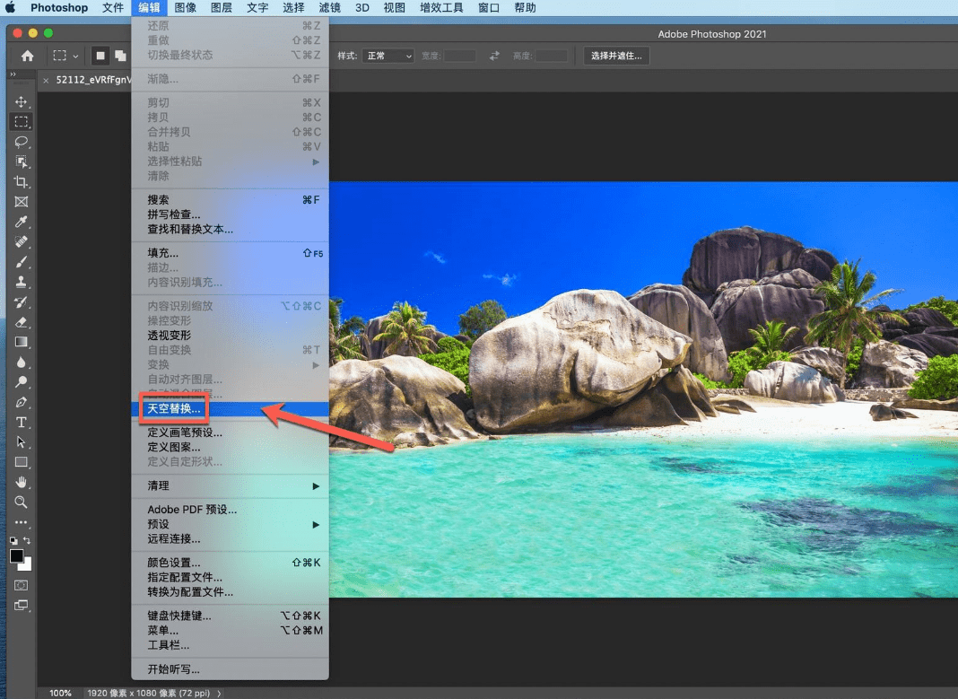The width and height of the screenshot is (958, 699).
Task: Click the 选择并遮住... button
Action: click(x=616, y=56)
